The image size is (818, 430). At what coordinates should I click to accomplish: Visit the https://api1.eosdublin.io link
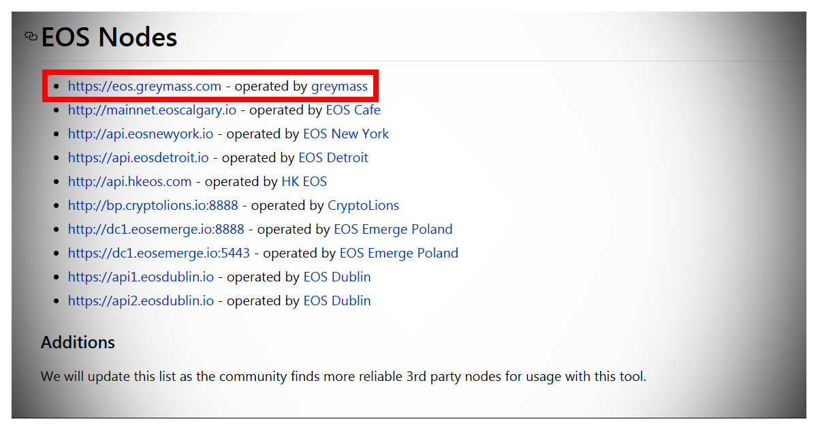(141, 277)
